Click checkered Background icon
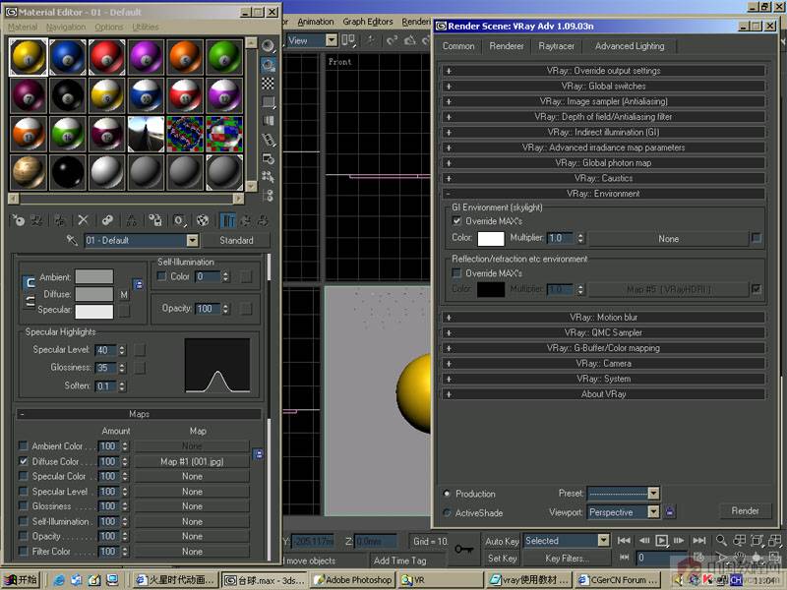This screenshot has width=787, height=590. coord(269,84)
